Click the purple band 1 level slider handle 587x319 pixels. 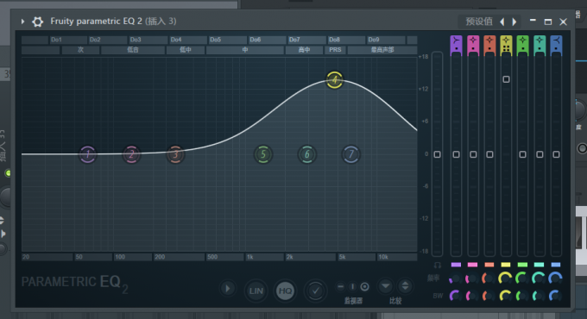456,154
